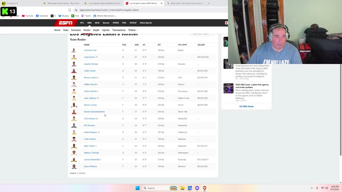Show hidden system tray icons
This screenshot has height=192, width=342.
tap(312, 188)
